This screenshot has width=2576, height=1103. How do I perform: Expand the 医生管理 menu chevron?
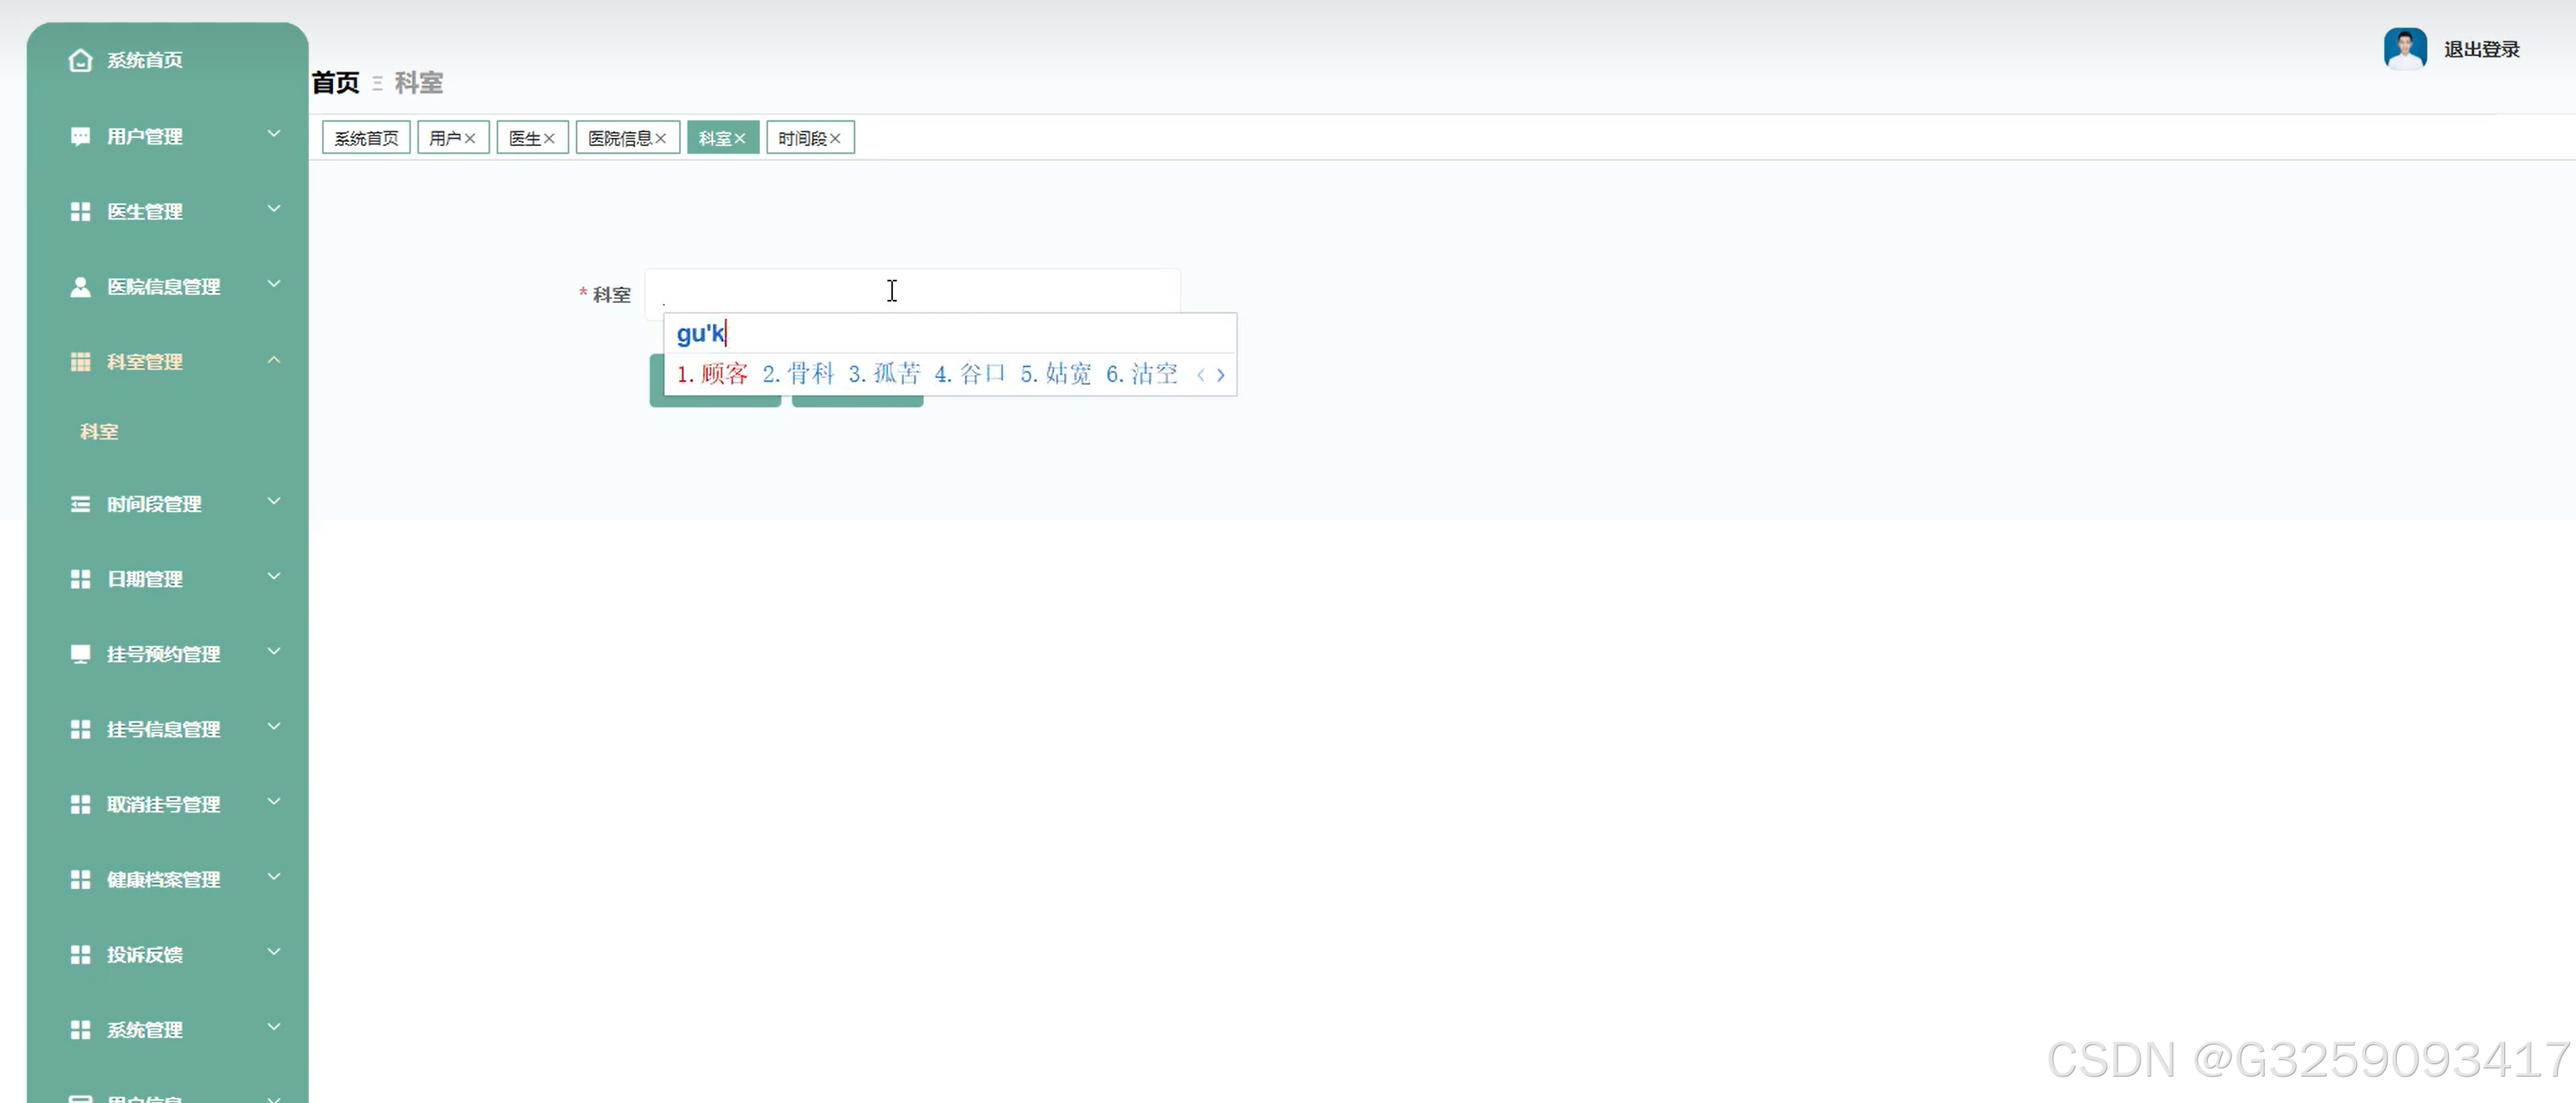point(274,209)
